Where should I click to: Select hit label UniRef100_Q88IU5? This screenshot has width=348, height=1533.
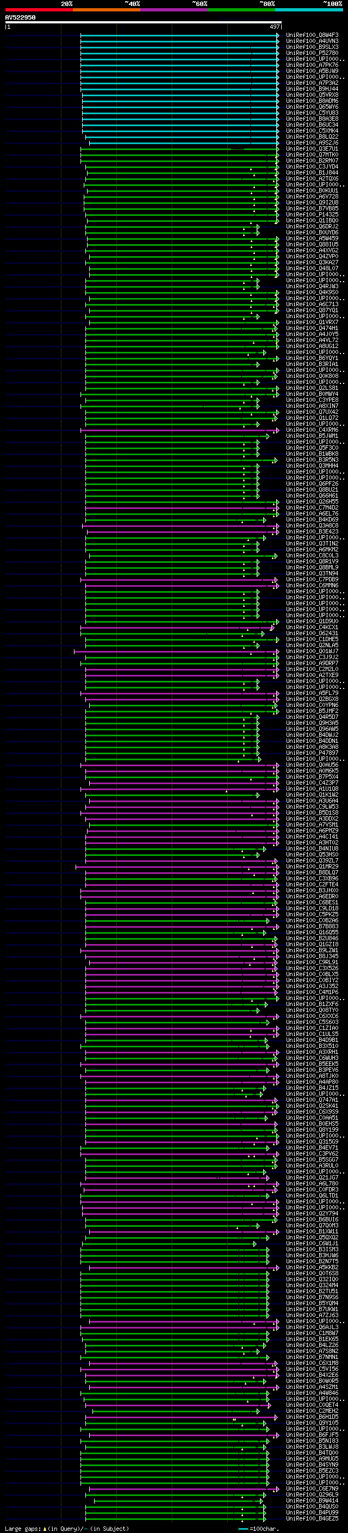coord(312,245)
